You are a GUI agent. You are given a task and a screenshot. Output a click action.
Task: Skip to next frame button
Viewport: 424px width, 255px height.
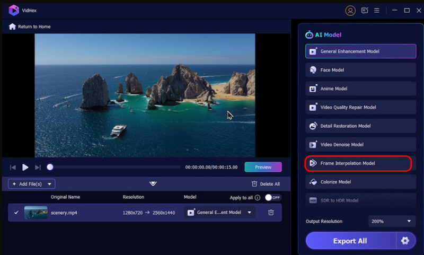[x=38, y=168]
